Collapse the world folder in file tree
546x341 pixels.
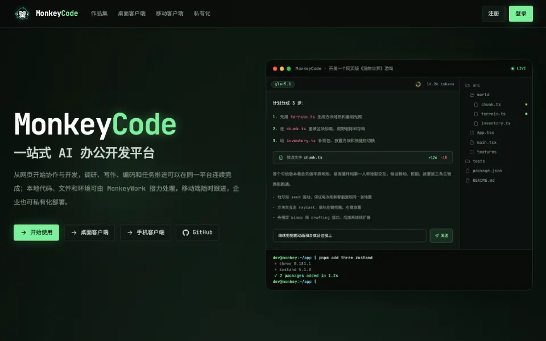pos(479,95)
